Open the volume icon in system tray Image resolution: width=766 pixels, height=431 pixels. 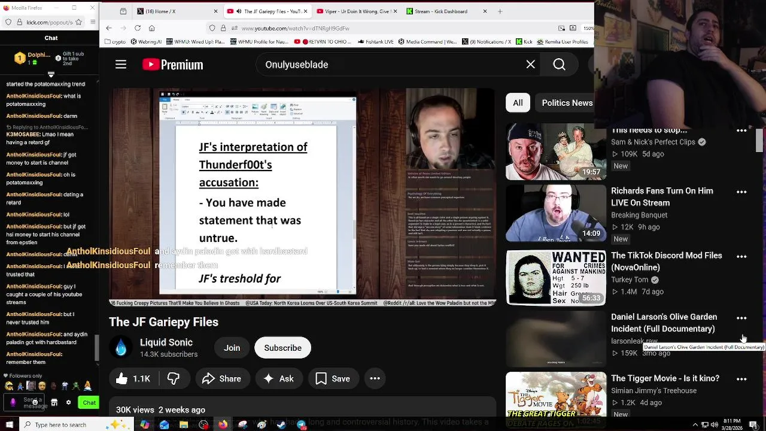click(714, 425)
